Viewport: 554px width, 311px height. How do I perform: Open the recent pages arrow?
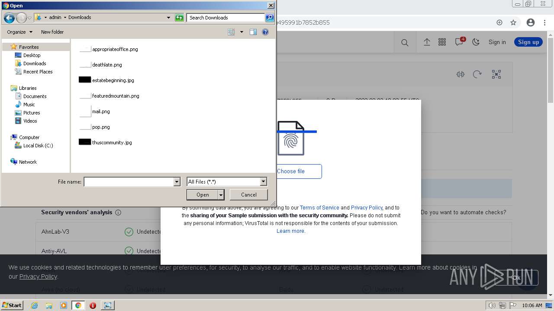click(x=29, y=18)
